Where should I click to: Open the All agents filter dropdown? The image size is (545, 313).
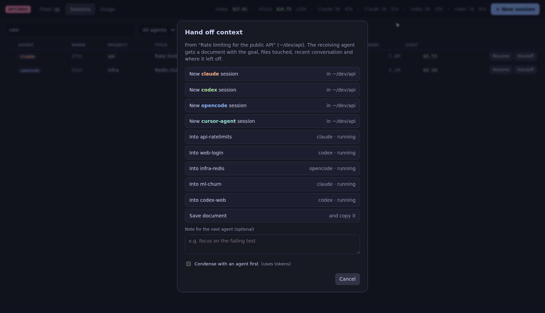pyautogui.click(x=158, y=30)
